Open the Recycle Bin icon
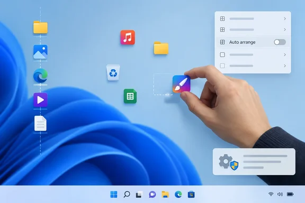The image size is (305, 203). click(x=113, y=72)
